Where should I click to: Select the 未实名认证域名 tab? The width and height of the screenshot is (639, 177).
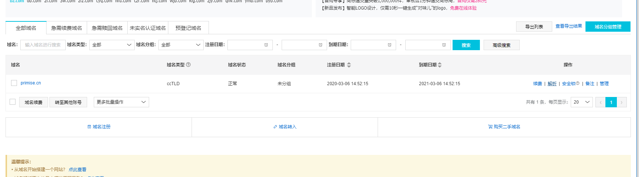coord(148,28)
